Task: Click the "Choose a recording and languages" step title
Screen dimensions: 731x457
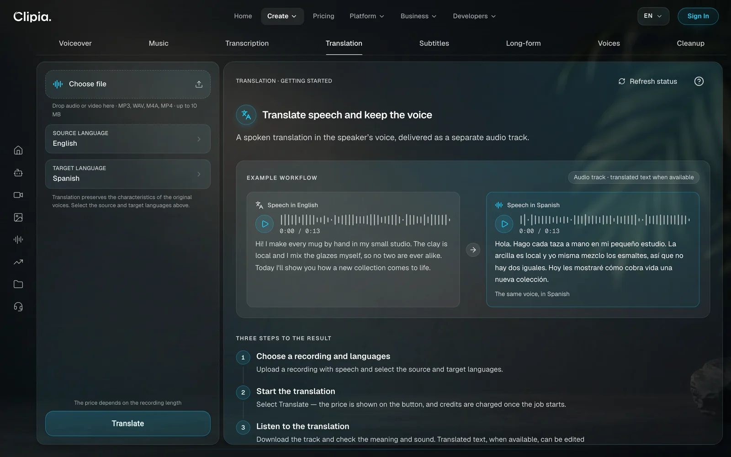Action: (x=323, y=356)
